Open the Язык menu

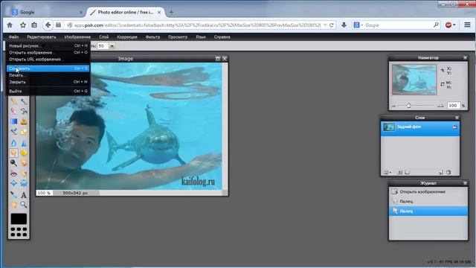coord(201,36)
